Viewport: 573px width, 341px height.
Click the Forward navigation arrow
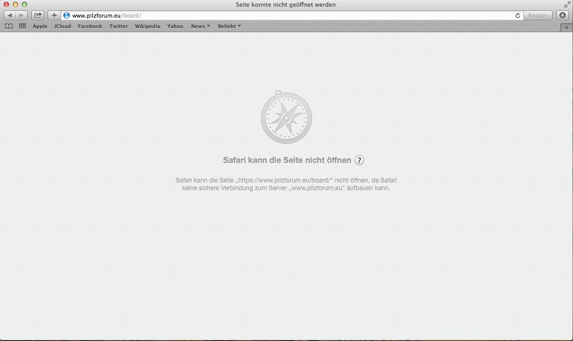coord(21,15)
